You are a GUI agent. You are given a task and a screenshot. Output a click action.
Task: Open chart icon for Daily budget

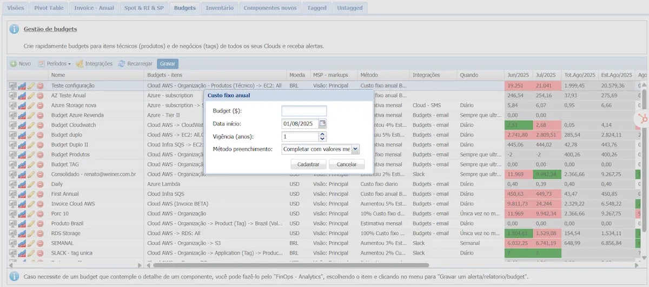click(x=22, y=184)
